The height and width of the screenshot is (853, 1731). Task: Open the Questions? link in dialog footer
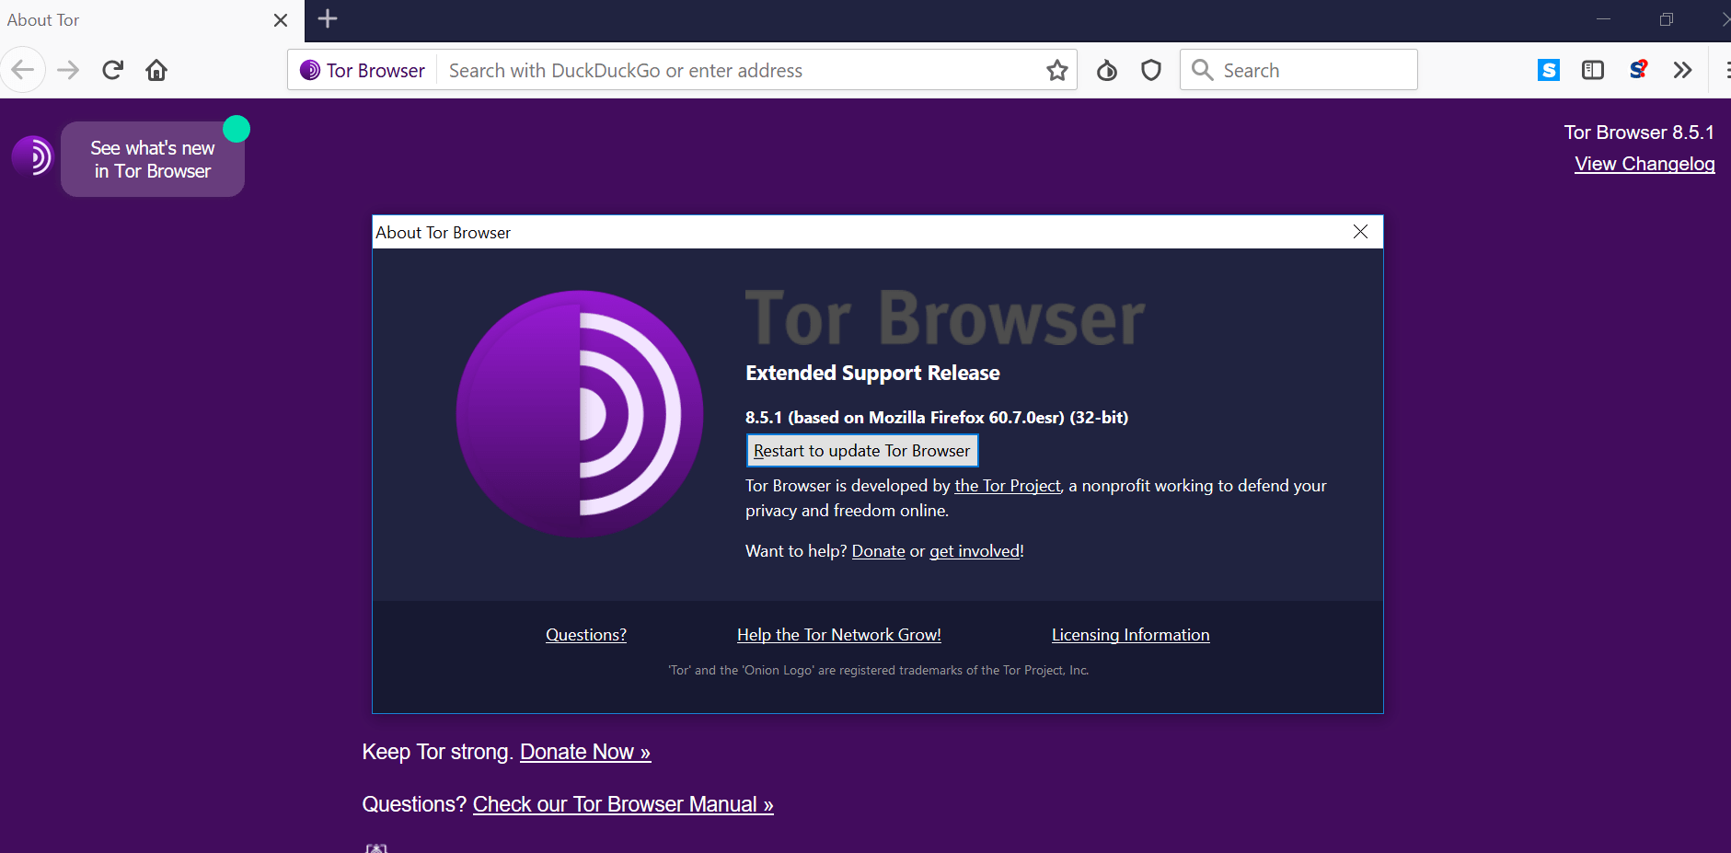pyautogui.click(x=586, y=635)
